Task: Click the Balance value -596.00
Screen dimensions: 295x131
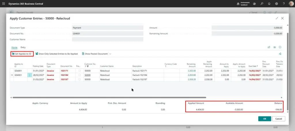Action: coord(279,109)
